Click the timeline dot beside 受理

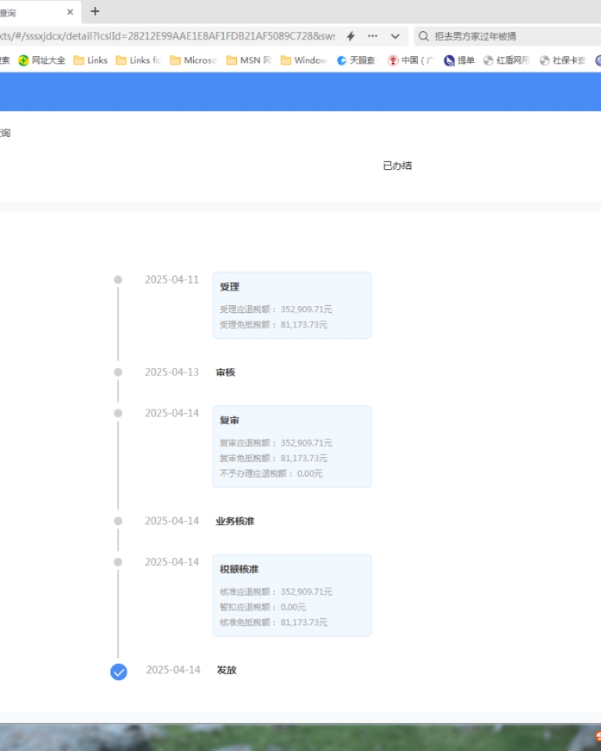118,279
